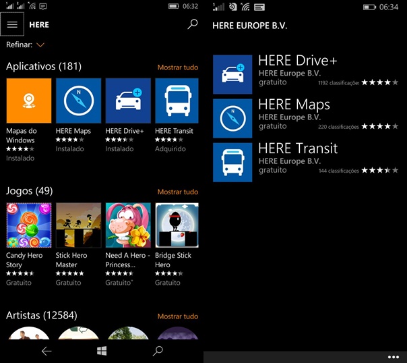Click the 'Aplicativos (181)' section heading
This screenshot has height=363, width=407.
(44, 67)
